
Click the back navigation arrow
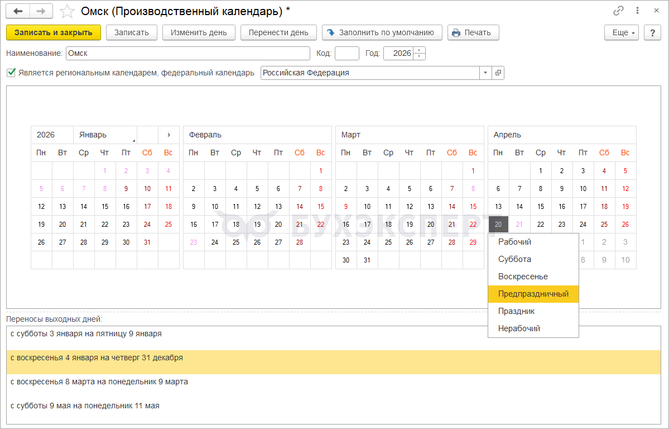18,11
